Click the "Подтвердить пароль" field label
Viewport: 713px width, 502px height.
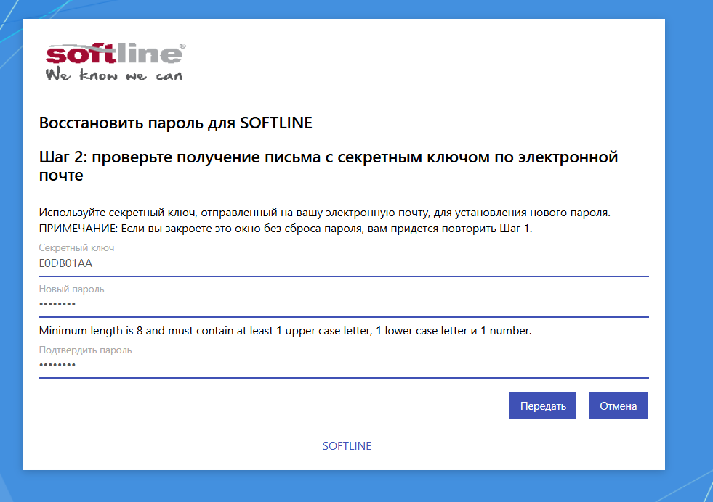[85, 350]
